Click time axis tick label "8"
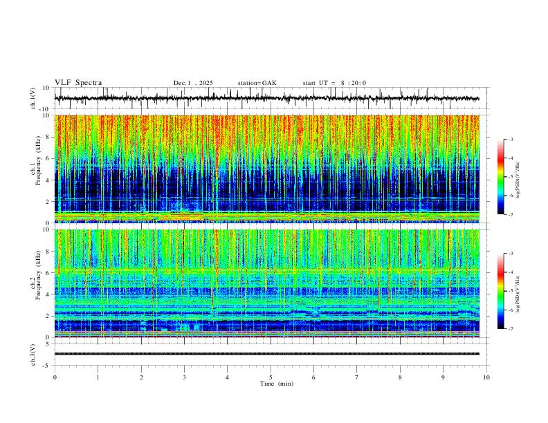 pyautogui.click(x=400, y=377)
